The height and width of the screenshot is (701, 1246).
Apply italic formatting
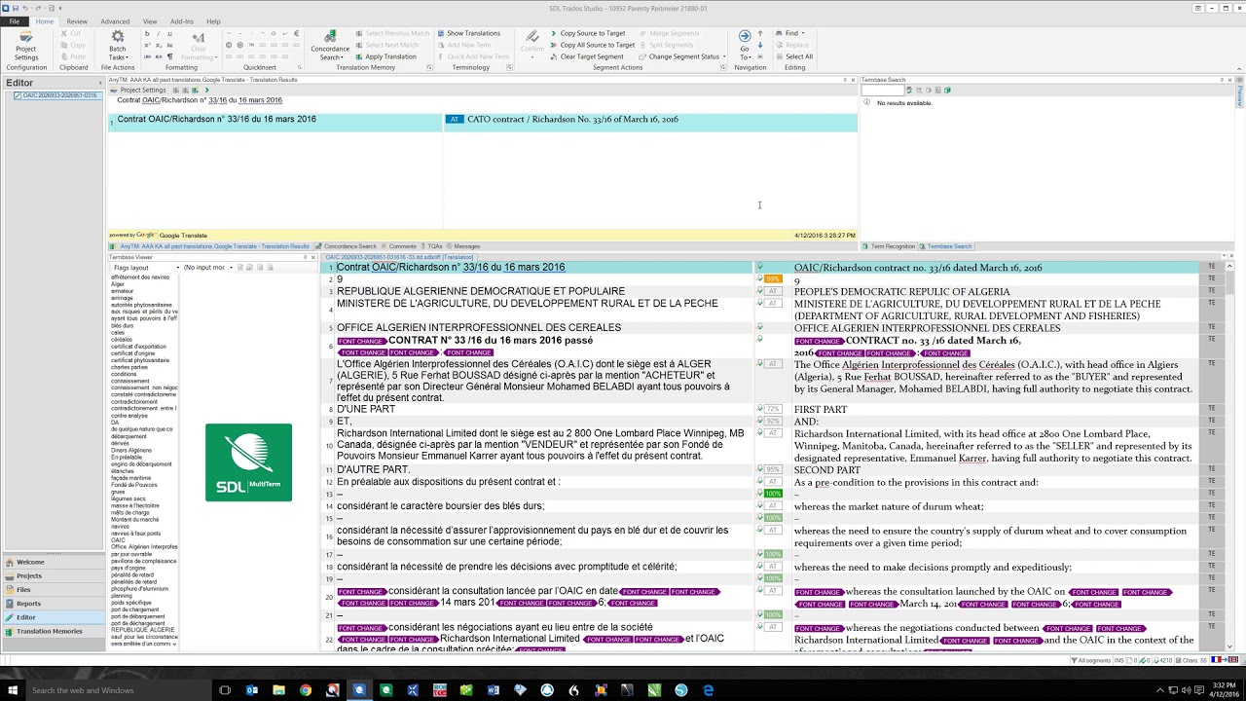[158, 33]
